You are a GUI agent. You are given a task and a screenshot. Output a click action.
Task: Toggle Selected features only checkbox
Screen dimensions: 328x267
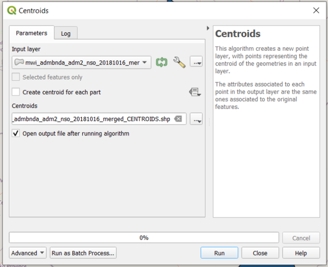coord(16,77)
